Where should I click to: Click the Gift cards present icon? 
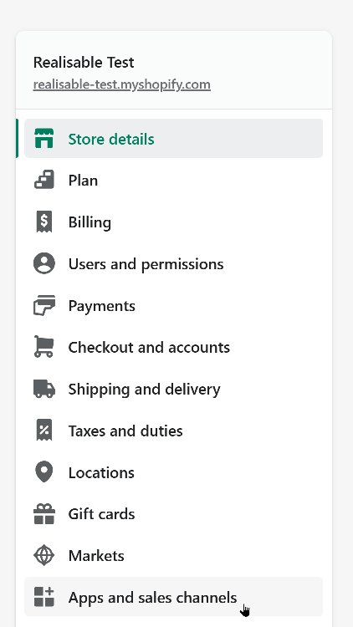pos(44,514)
